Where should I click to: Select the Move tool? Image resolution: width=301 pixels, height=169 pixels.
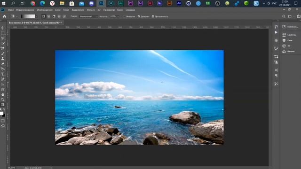coord(3,28)
